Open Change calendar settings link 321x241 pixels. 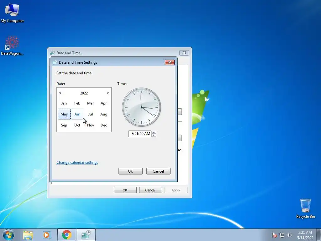[x=77, y=163]
